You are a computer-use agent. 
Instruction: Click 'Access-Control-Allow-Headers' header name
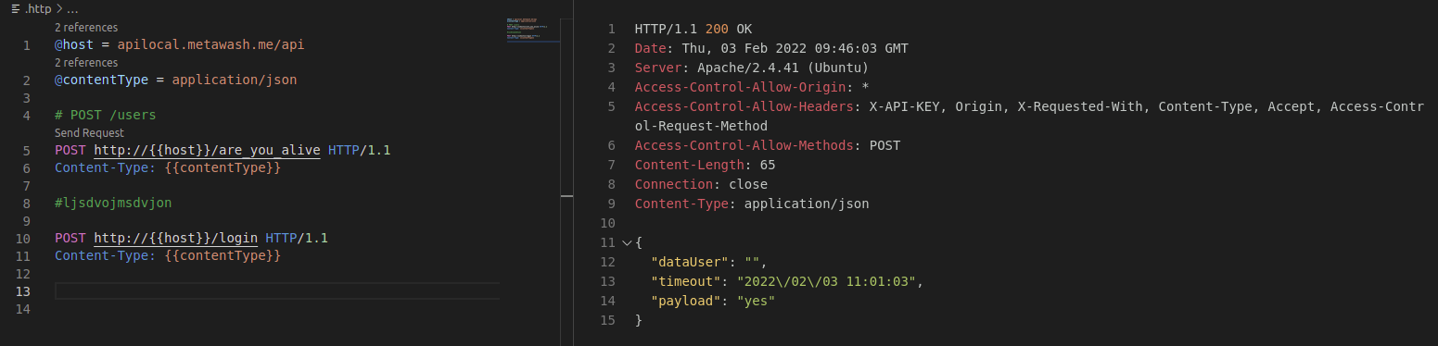click(x=744, y=106)
